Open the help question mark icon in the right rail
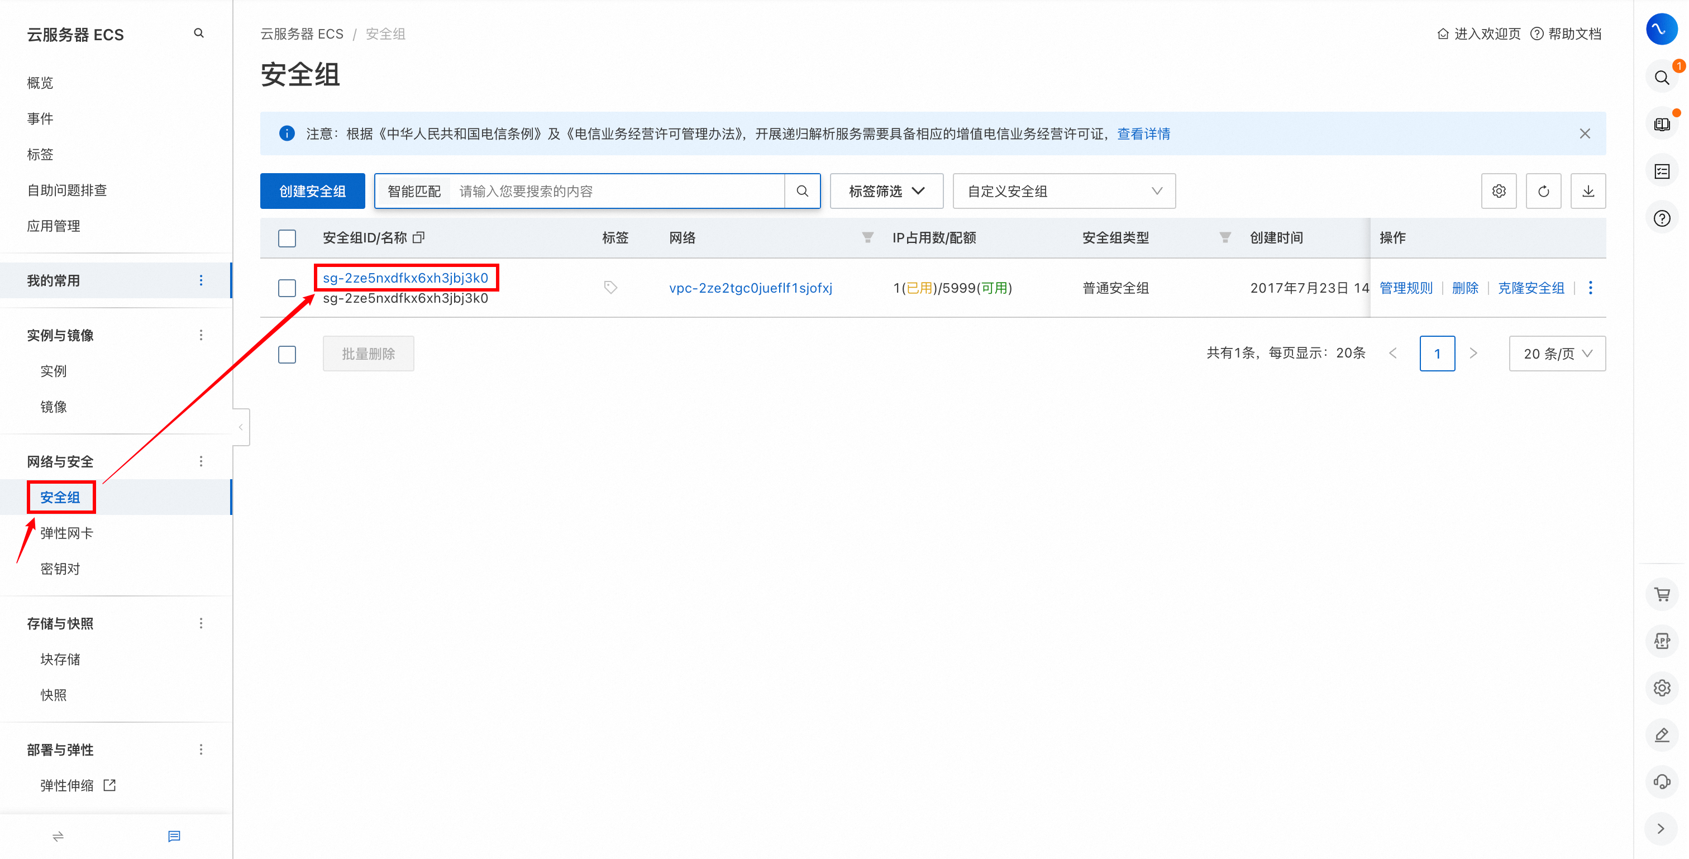The image size is (1689, 859). pos(1661,218)
